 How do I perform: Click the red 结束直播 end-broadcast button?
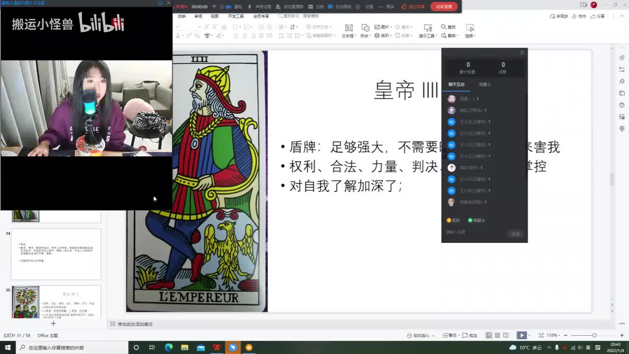click(444, 6)
